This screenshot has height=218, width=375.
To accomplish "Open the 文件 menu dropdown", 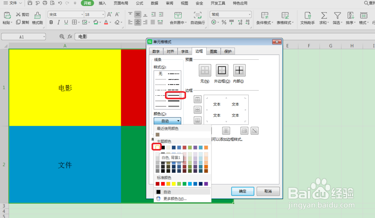I will [13, 3].
